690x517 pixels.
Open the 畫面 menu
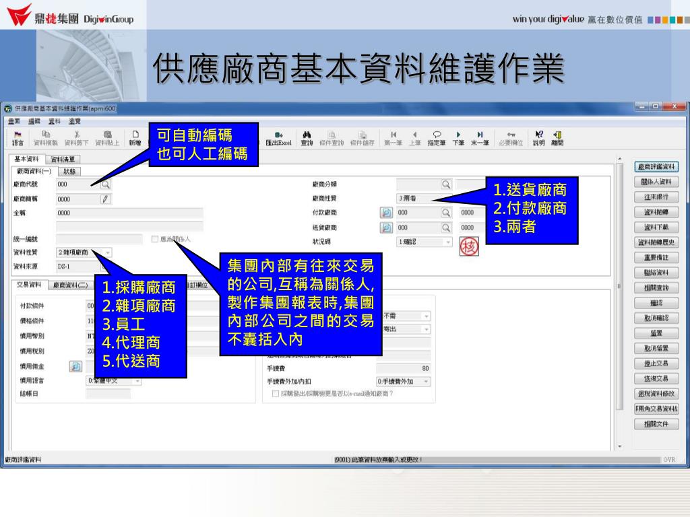pyautogui.click(x=14, y=121)
